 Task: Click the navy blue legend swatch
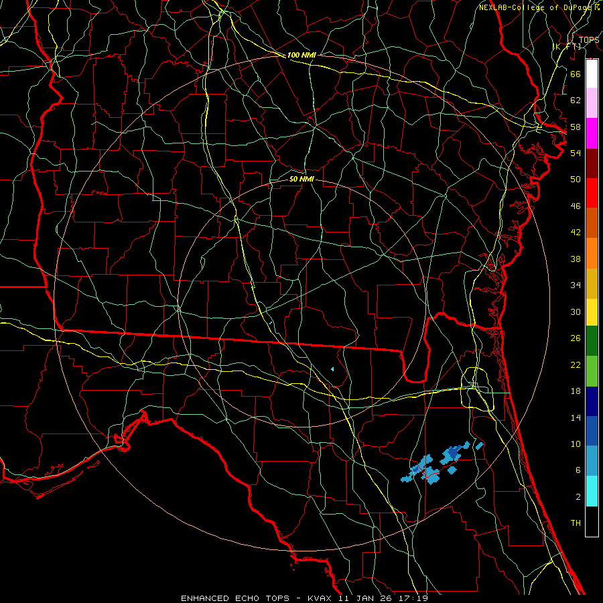pyautogui.click(x=592, y=401)
